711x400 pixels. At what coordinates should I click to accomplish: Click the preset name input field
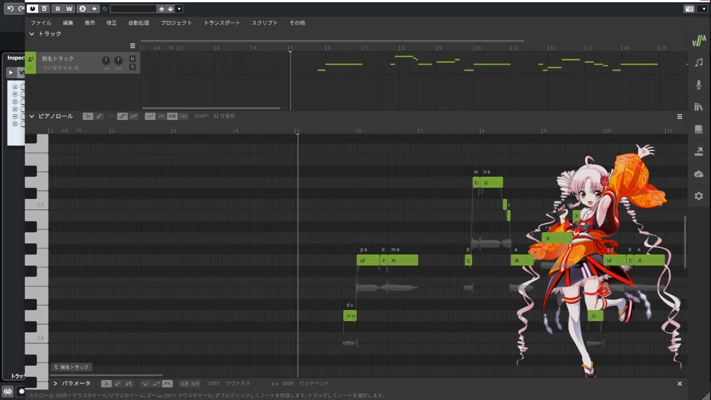tap(133, 9)
